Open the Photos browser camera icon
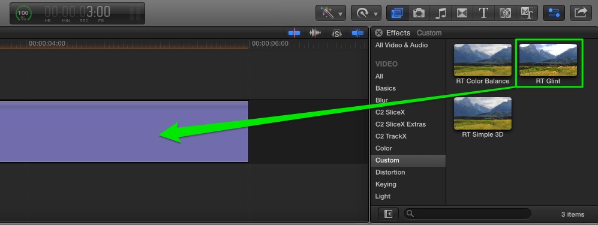The width and height of the screenshot is (598, 225). [419, 13]
